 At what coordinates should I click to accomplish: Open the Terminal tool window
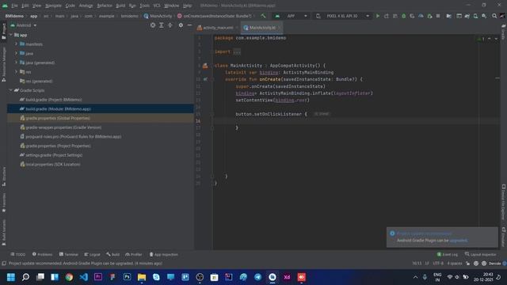(x=69, y=254)
